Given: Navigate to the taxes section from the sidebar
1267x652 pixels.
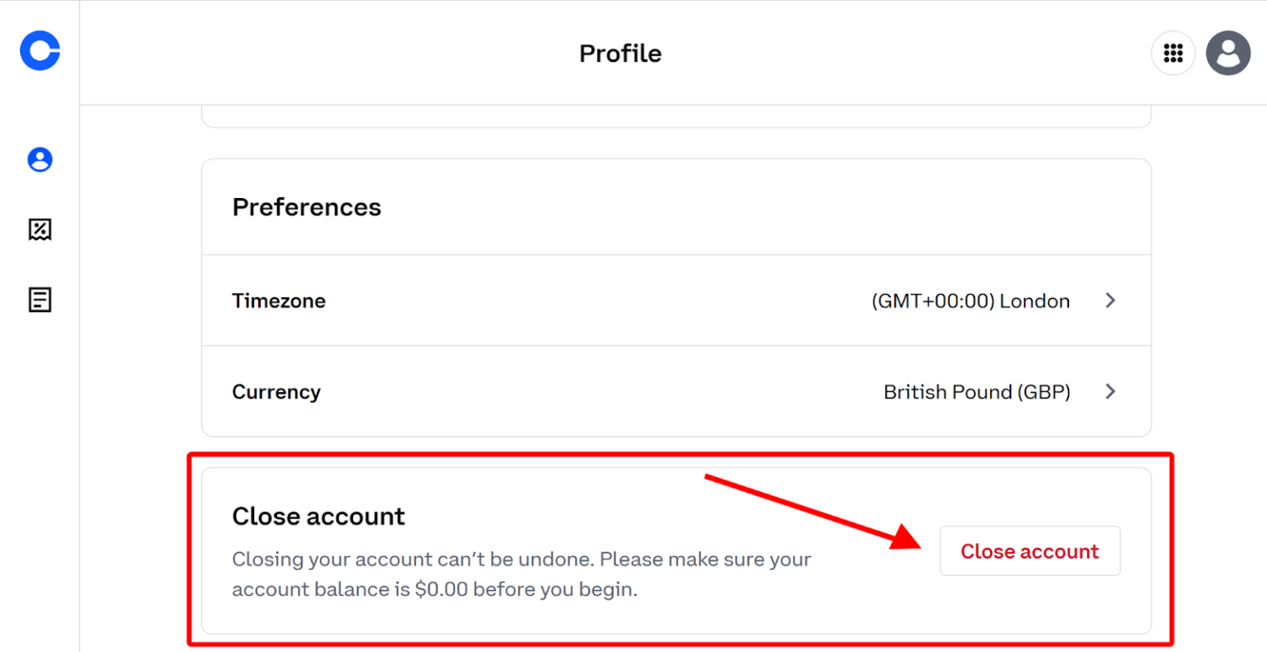Looking at the screenshot, I should click(x=39, y=229).
